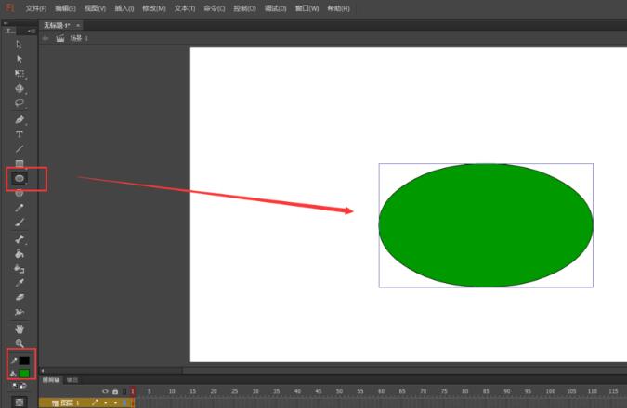Choose the Subselection white arrow tool

(20, 58)
